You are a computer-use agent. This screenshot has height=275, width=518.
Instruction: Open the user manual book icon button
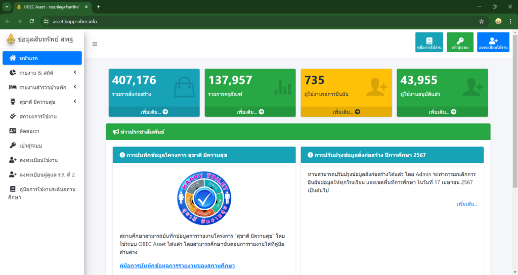(x=429, y=42)
